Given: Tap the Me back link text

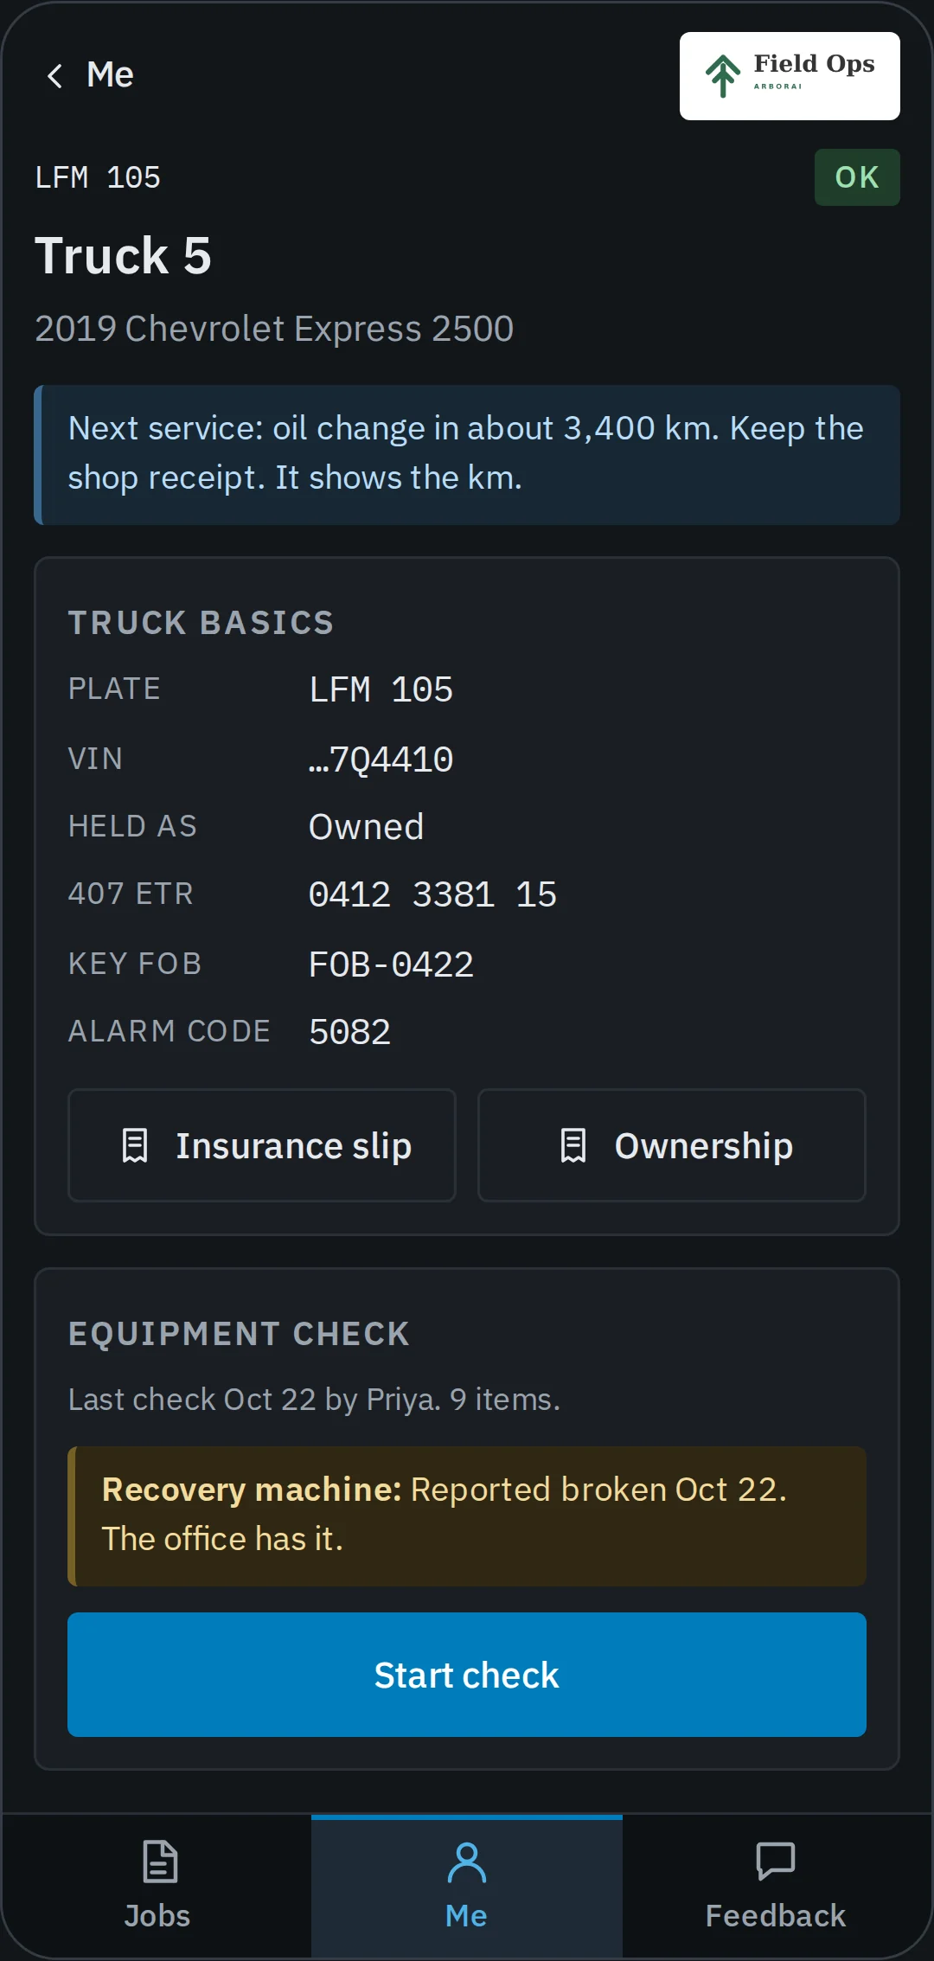Looking at the screenshot, I should (x=110, y=75).
